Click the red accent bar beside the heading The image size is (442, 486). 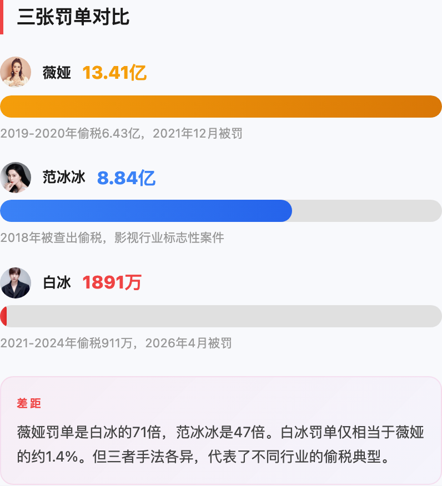tap(2, 18)
